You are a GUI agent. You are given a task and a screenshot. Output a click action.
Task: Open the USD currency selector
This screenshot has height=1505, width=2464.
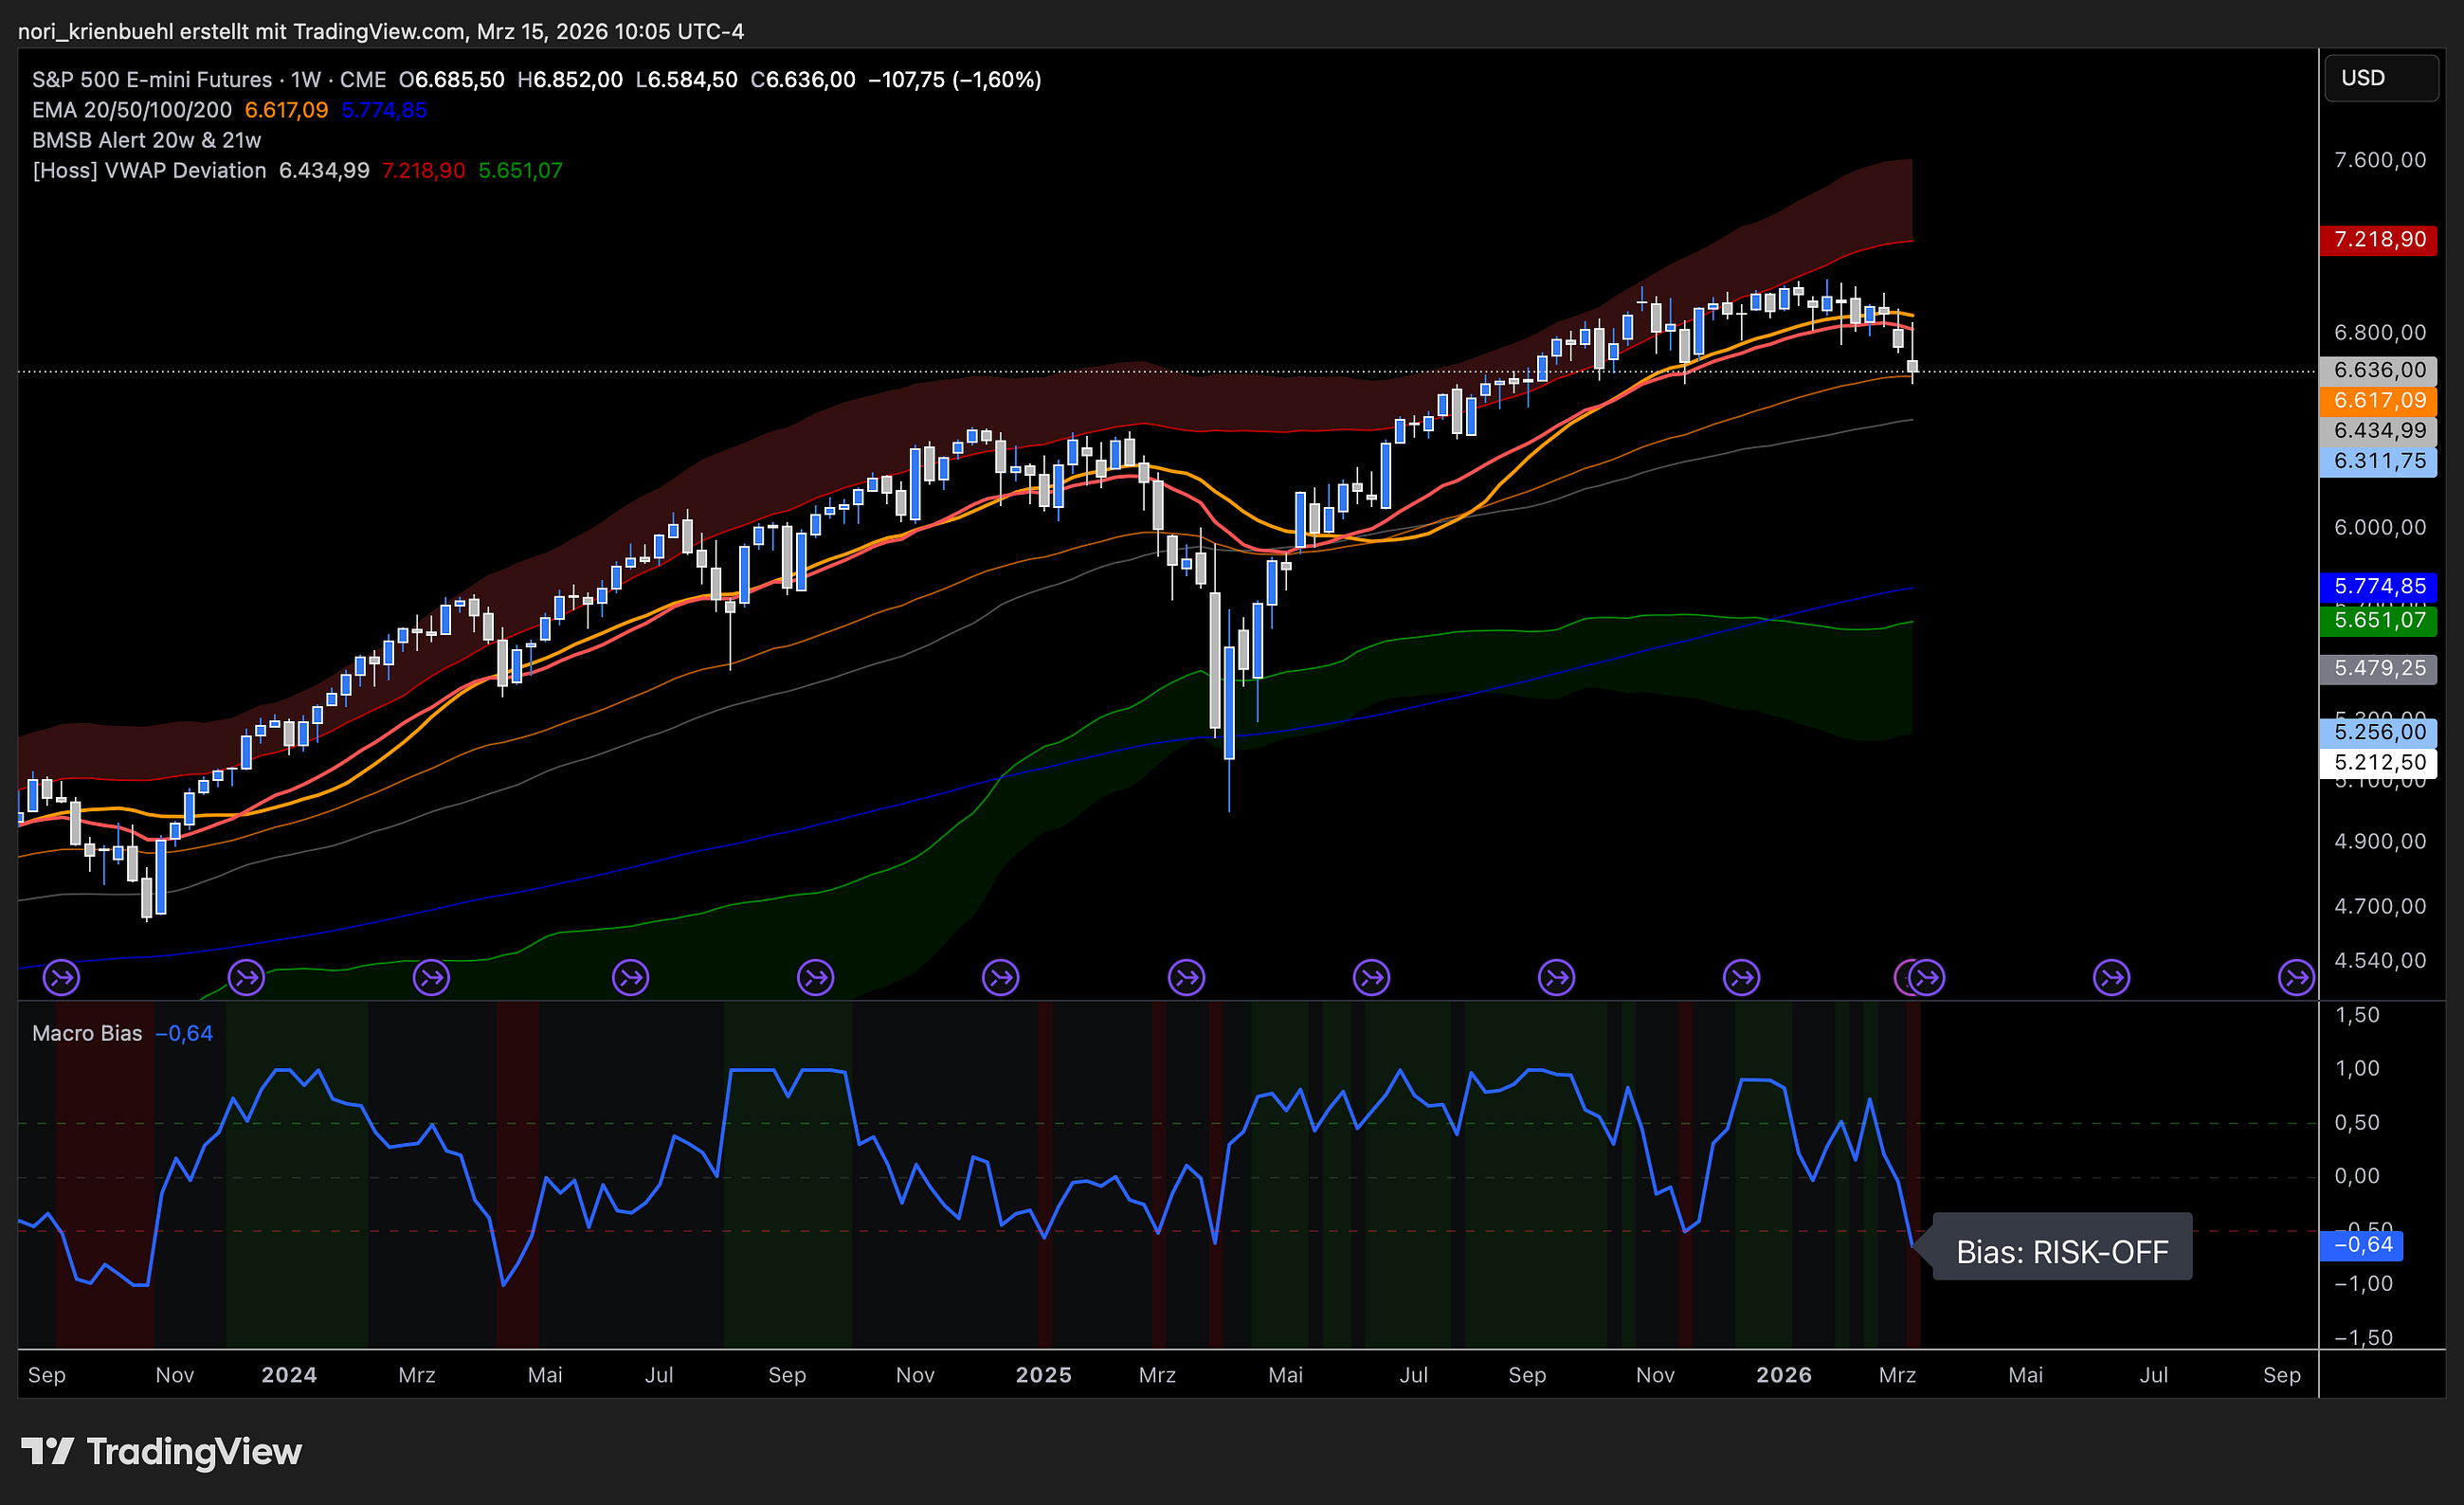point(2380,78)
